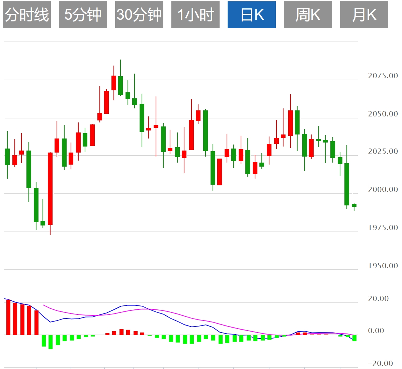
Task: Click the active 日K tab
Action: 252,15
